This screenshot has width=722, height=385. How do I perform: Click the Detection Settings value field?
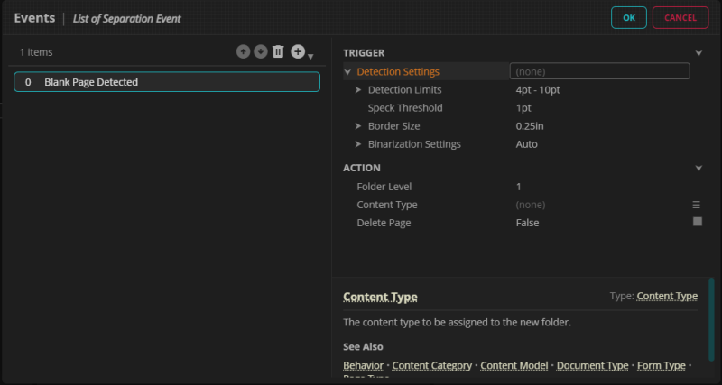click(599, 71)
